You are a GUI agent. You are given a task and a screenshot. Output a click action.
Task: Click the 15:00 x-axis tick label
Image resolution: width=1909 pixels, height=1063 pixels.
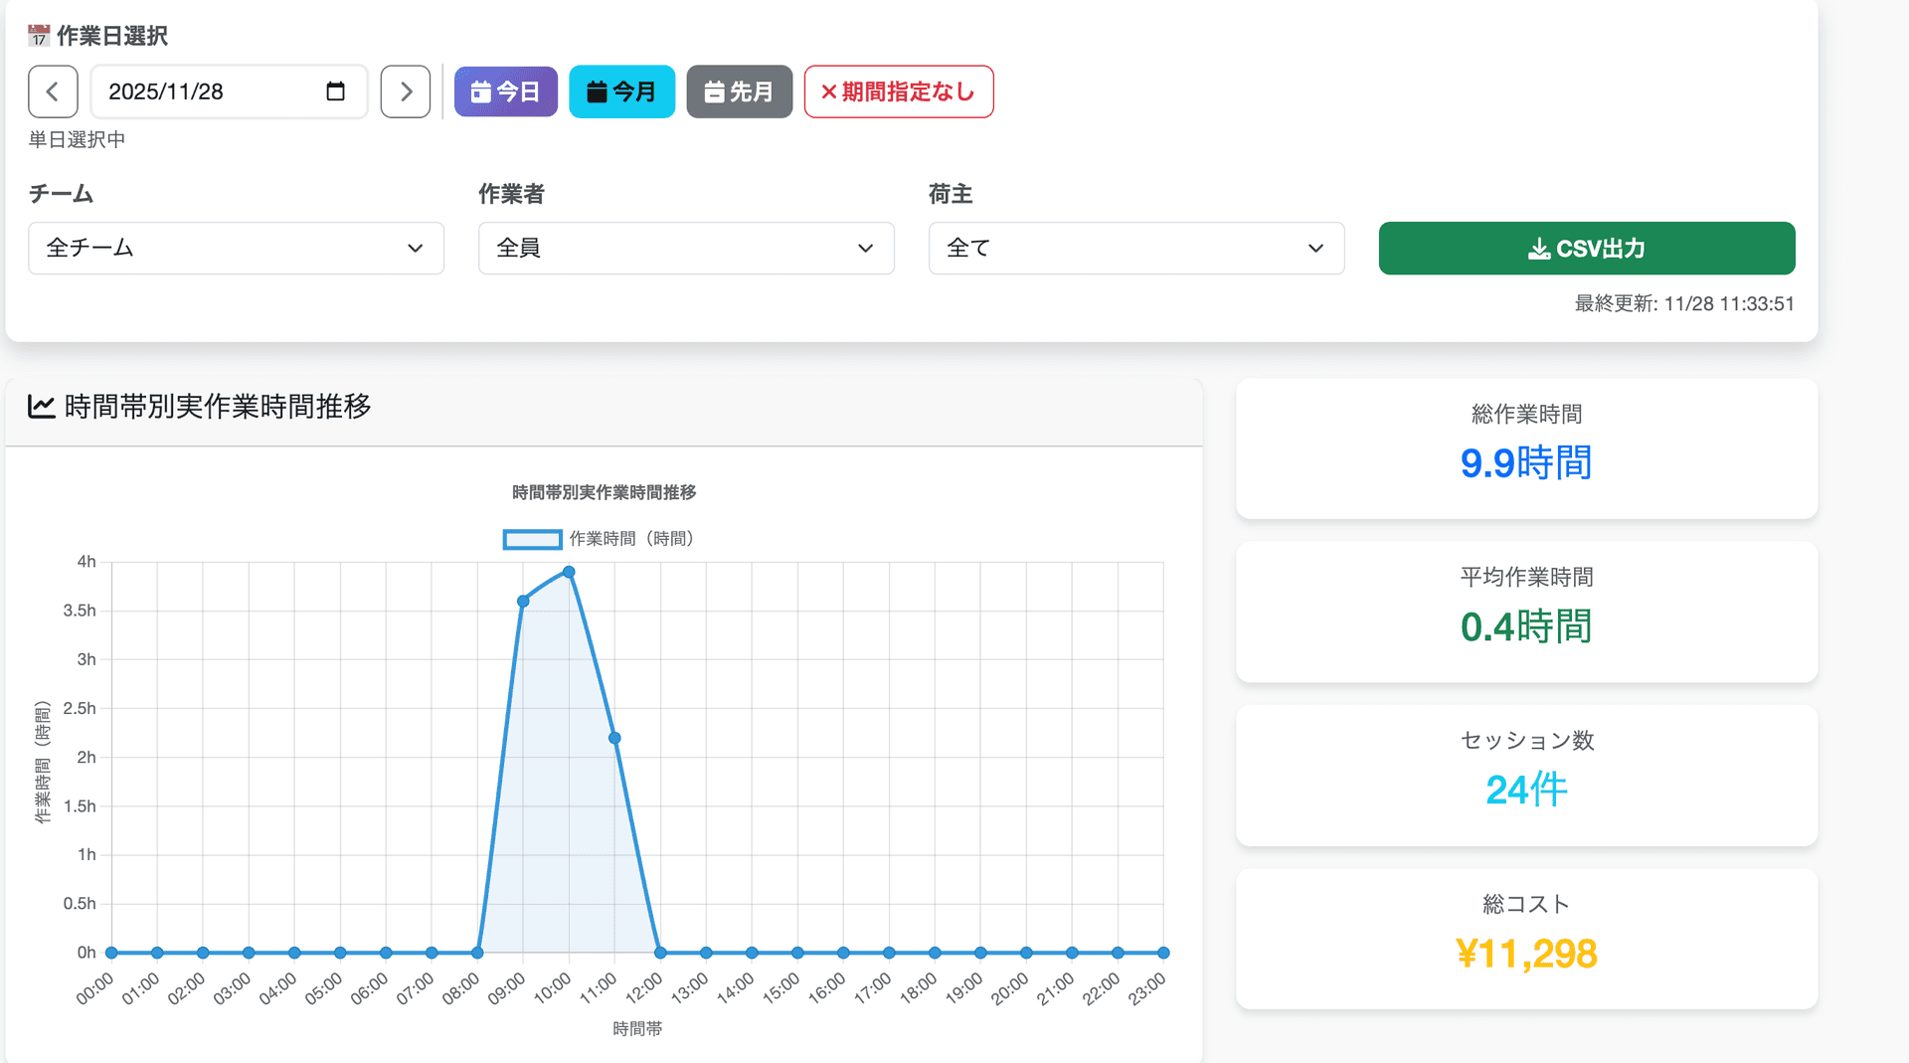click(781, 988)
